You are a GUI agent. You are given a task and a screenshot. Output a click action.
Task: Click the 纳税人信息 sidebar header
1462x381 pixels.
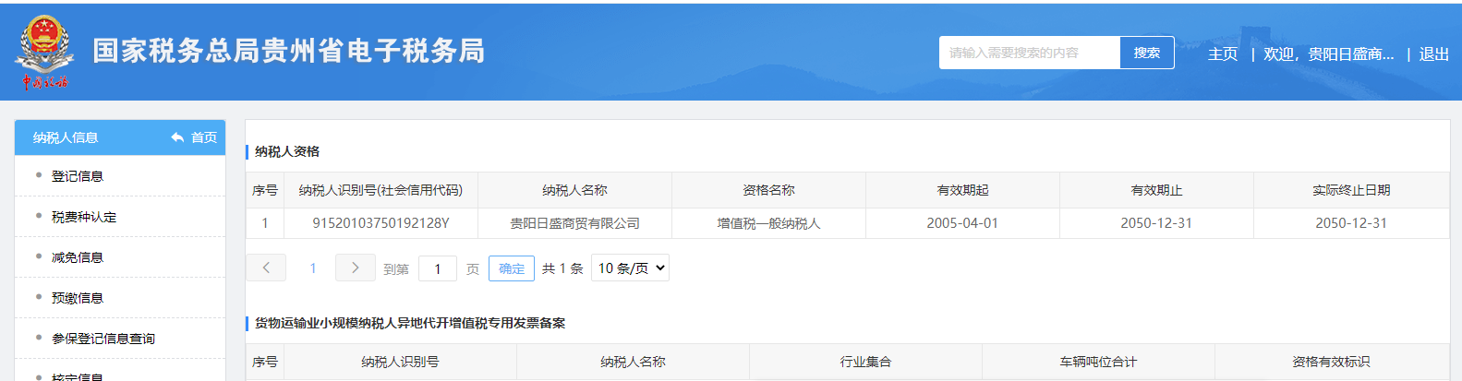[x=66, y=137]
